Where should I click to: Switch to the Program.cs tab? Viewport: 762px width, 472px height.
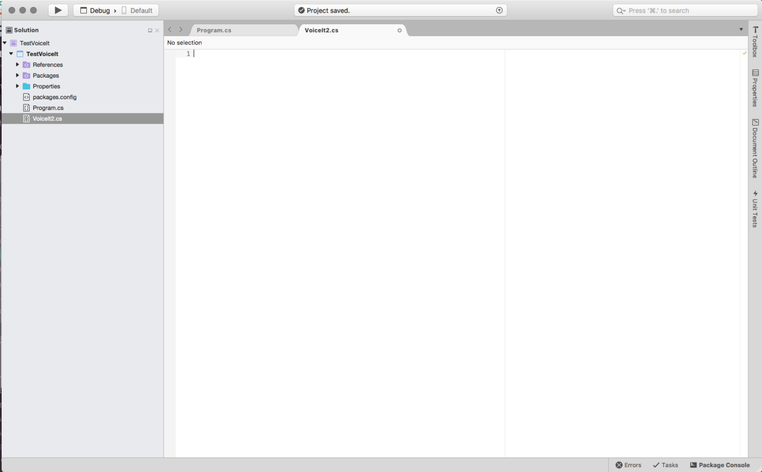point(214,30)
